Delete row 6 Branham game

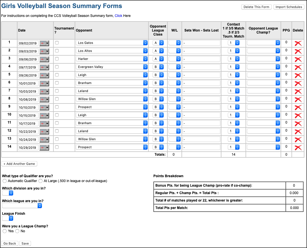click(298, 83)
